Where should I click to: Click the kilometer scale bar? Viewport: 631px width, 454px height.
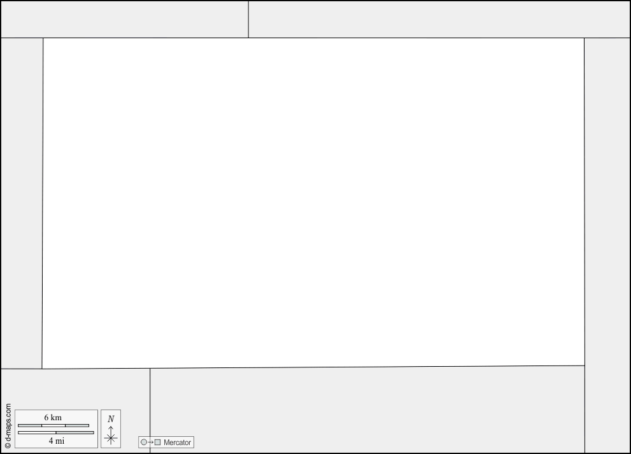(x=53, y=425)
